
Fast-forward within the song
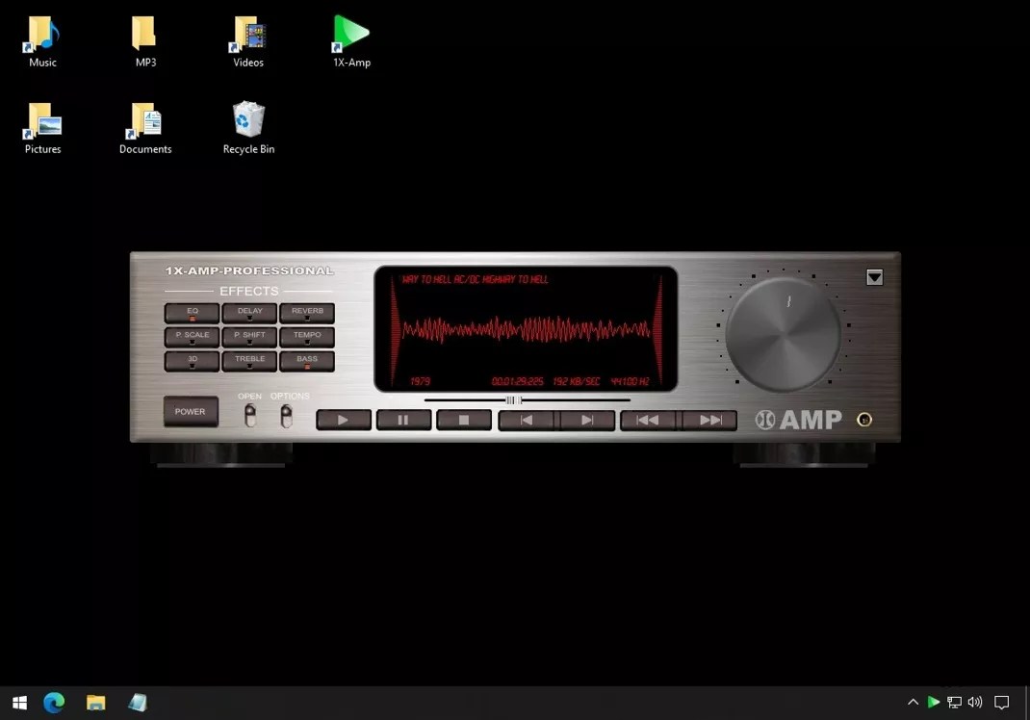coord(710,419)
